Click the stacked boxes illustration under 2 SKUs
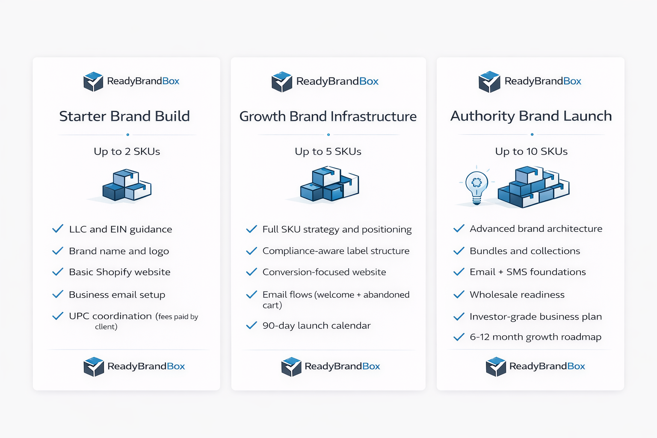The width and height of the screenshot is (657, 438). (127, 185)
